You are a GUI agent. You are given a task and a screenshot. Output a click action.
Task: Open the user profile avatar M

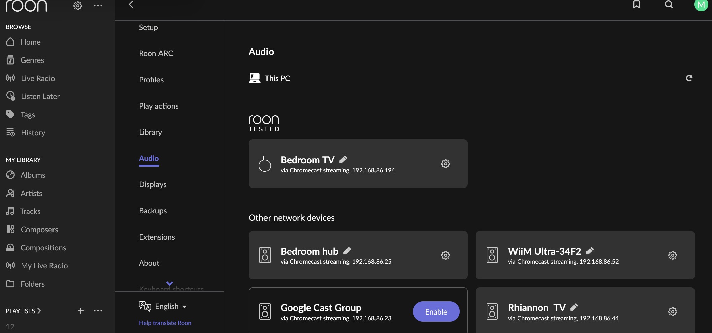pyautogui.click(x=701, y=5)
